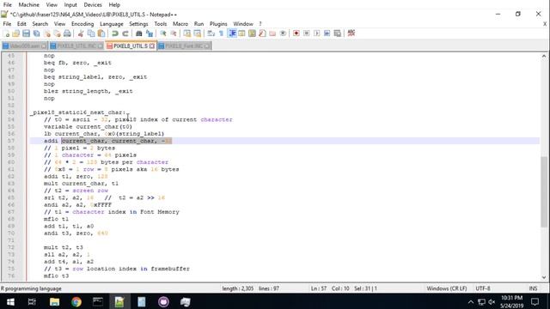
Task: Click the Replace toolbar icon
Action: pos(150,33)
